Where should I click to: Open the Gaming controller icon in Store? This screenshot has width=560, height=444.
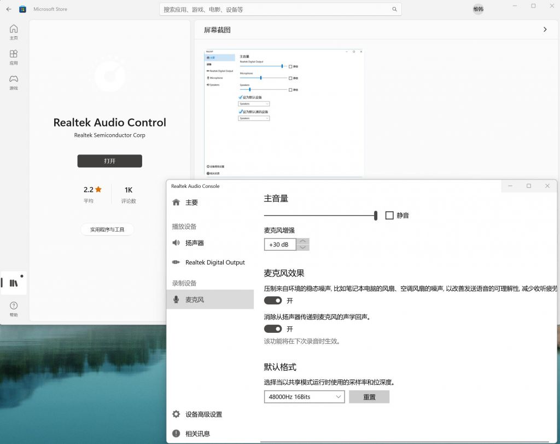[14, 80]
